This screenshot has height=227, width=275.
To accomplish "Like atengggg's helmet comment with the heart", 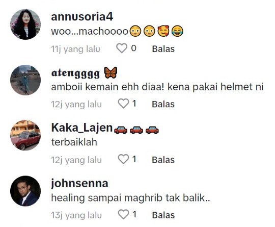I will (x=123, y=104).
